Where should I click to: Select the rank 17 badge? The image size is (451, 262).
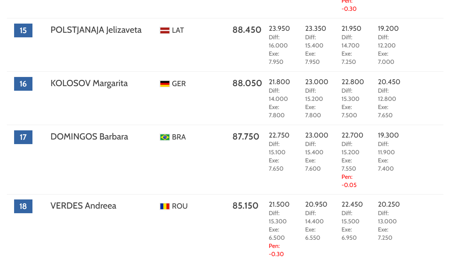click(x=23, y=137)
